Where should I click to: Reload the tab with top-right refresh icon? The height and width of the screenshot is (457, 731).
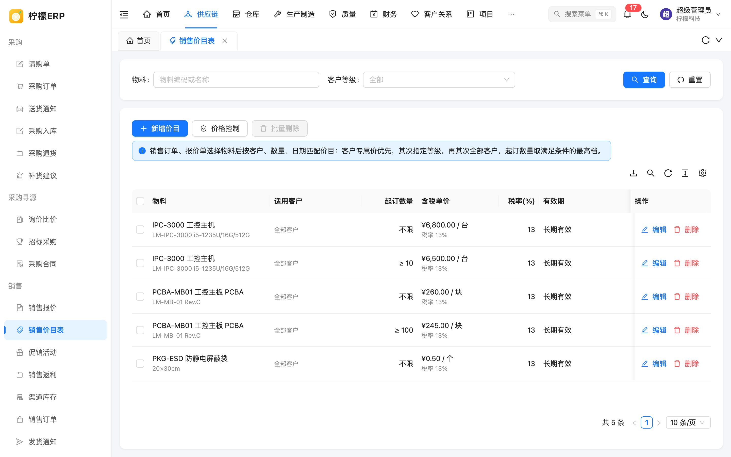(x=705, y=40)
